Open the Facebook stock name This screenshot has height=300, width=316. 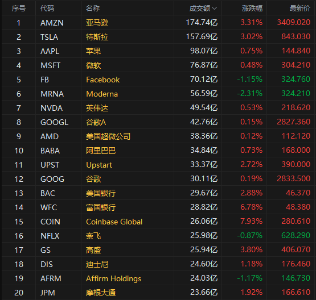tap(103, 80)
